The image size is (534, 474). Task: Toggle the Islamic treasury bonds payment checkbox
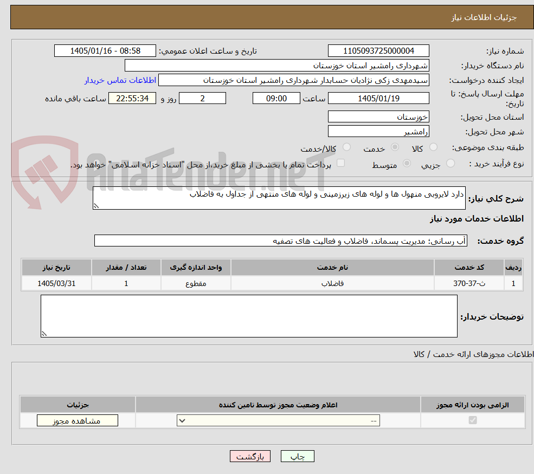340,163
